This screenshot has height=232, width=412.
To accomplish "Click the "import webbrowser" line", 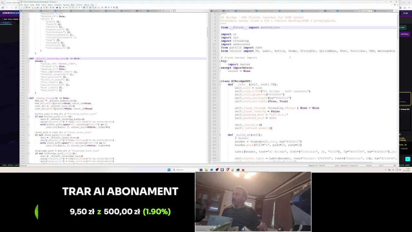I will [236, 44].
